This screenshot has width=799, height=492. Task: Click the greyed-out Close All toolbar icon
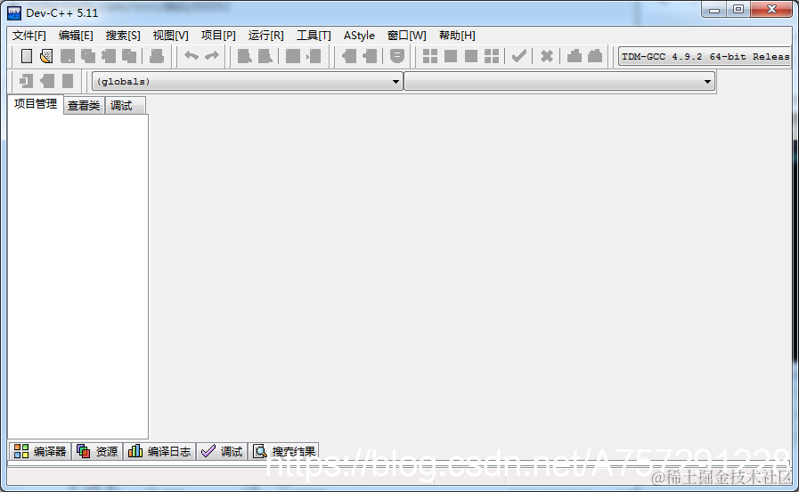click(129, 56)
